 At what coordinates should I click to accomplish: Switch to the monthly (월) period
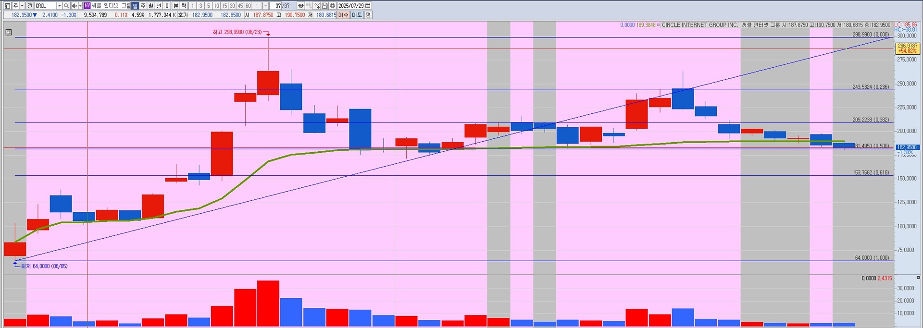pos(151,6)
